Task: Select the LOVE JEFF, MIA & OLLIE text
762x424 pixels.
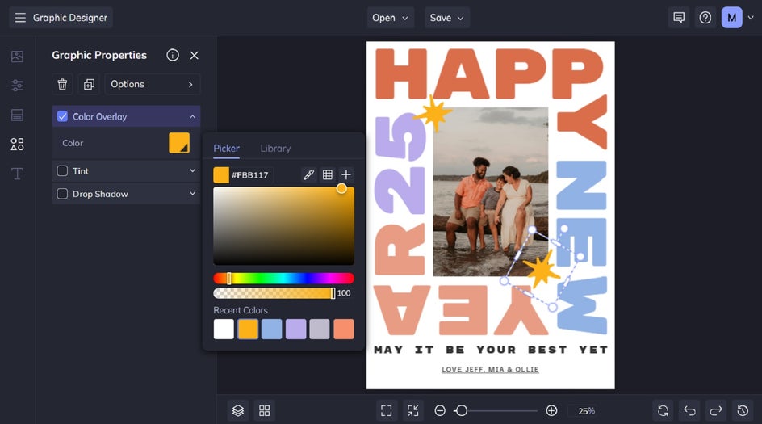Action: (490, 370)
